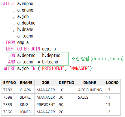Click the SELECT keyword in the query
Screen dimensions: 125x117
[8, 4]
